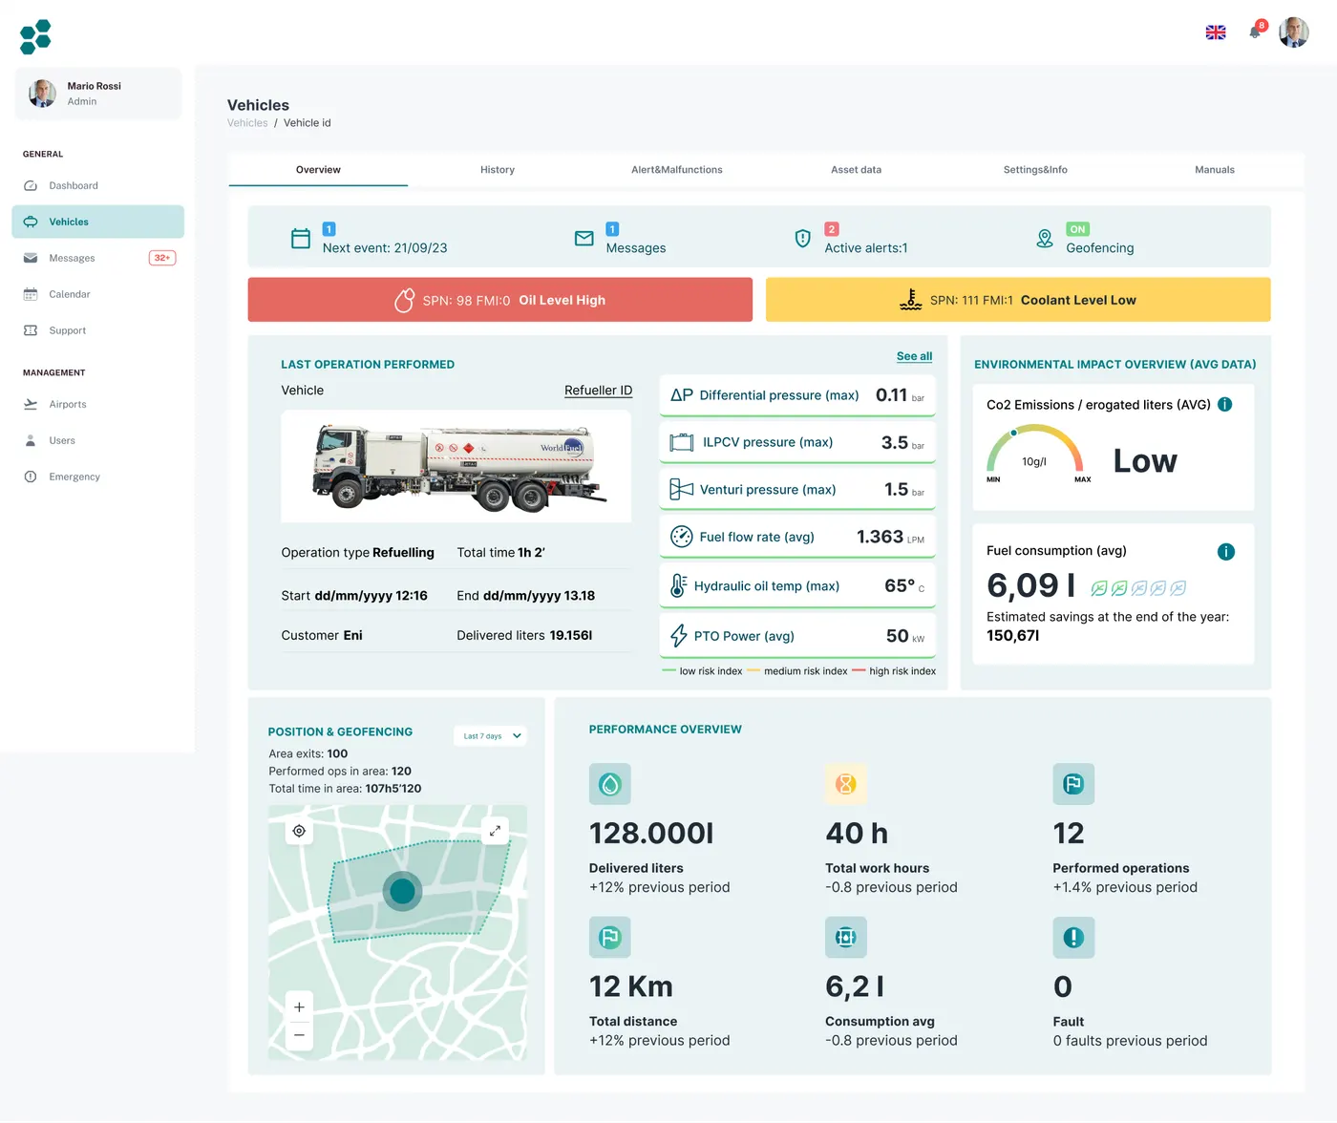The height and width of the screenshot is (1123, 1337).
Task: Open notifications bell with badge
Action: (1256, 31)
